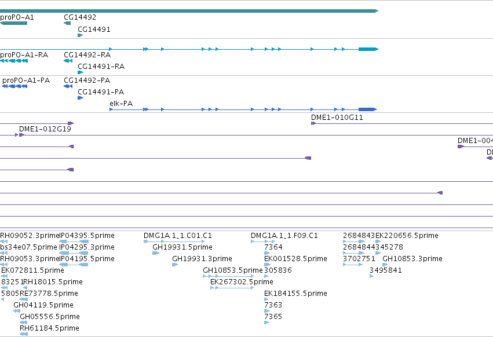Open the EK072811.5prime EST label

pyautogui.click(x=32, y=270)
